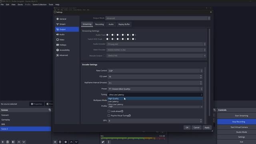This screenshot has width=256, height=144.
Task: Click the add scene plus icon
Action: [x=3, y=142]
